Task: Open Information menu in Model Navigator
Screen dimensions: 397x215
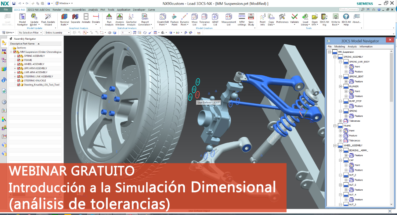Action: click(366, 47)
